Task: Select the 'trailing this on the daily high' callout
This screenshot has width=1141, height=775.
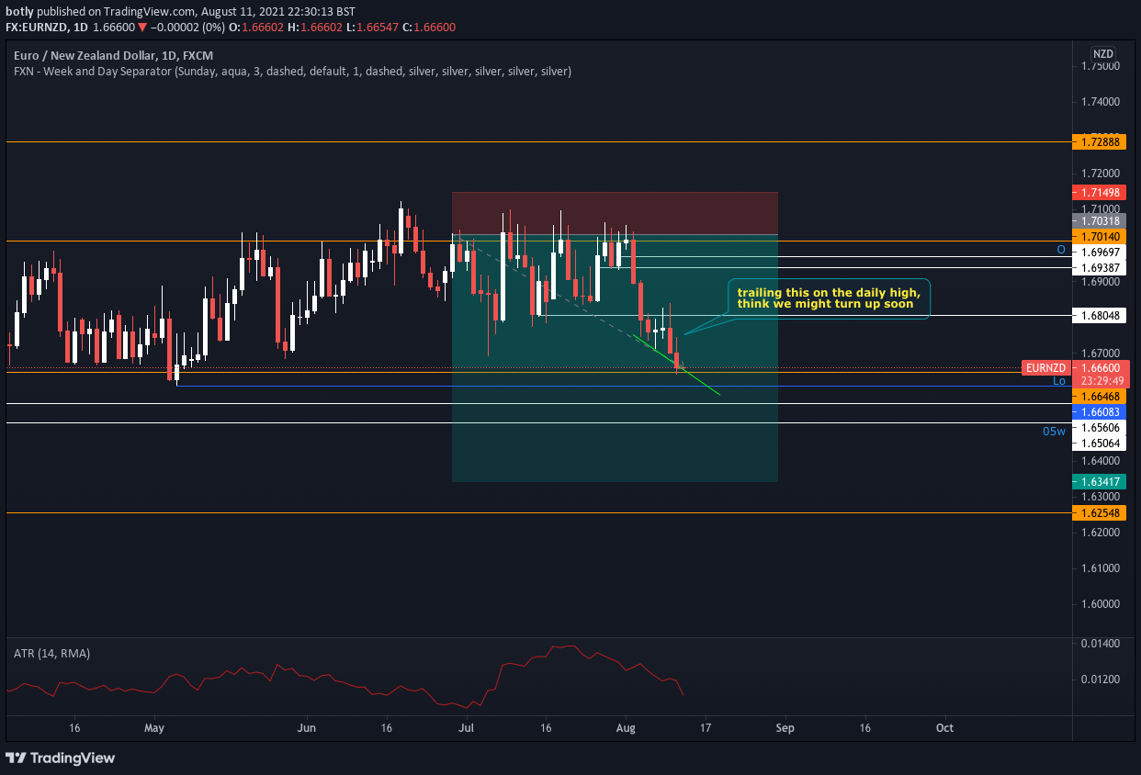Action: pyautogui.click(x=829, y=298)
